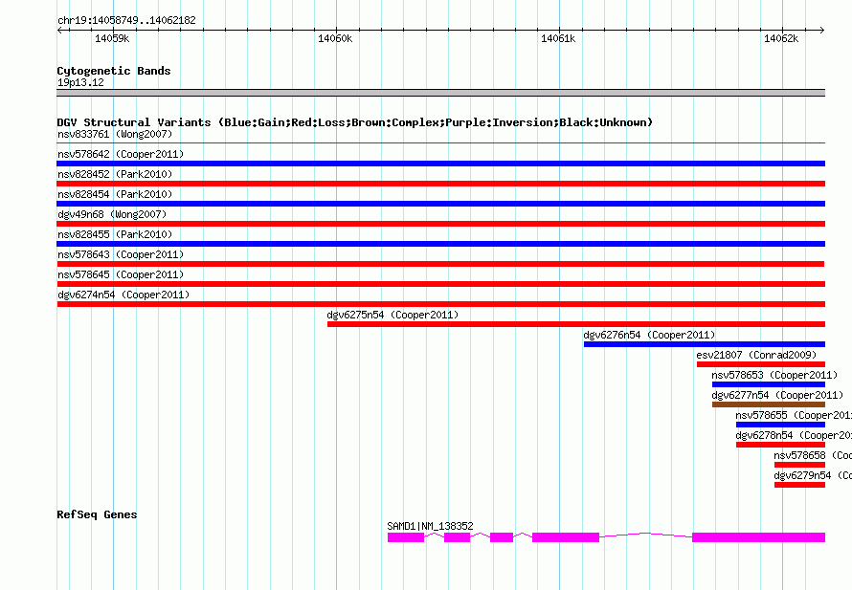Viewport: 852px width, 590px height.
Task: Select the brown dgv6277n54 complex bar
Action: (769, 404)
